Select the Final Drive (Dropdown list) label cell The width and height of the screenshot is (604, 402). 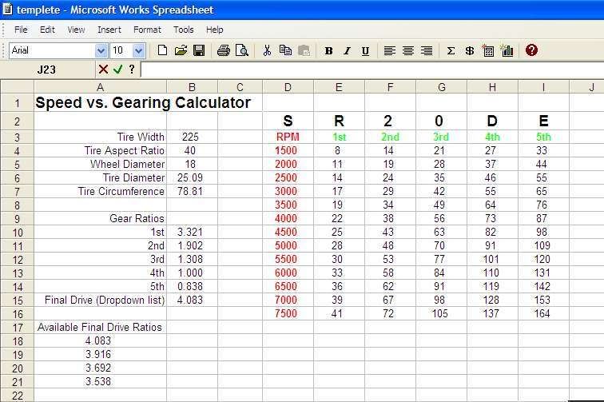click(100, 300)
